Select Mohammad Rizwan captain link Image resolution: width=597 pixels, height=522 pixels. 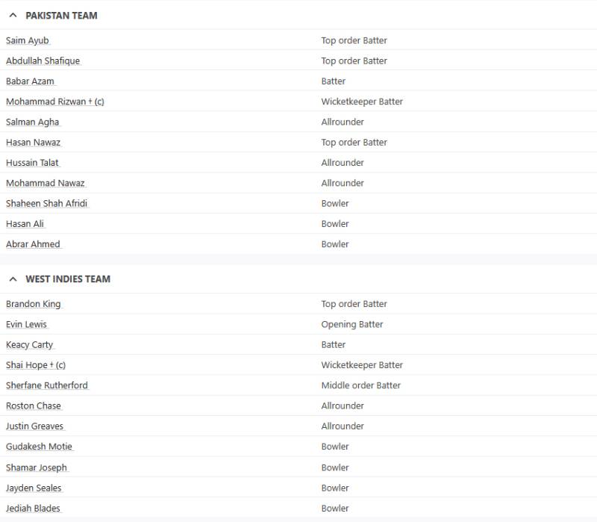(54, 102)
